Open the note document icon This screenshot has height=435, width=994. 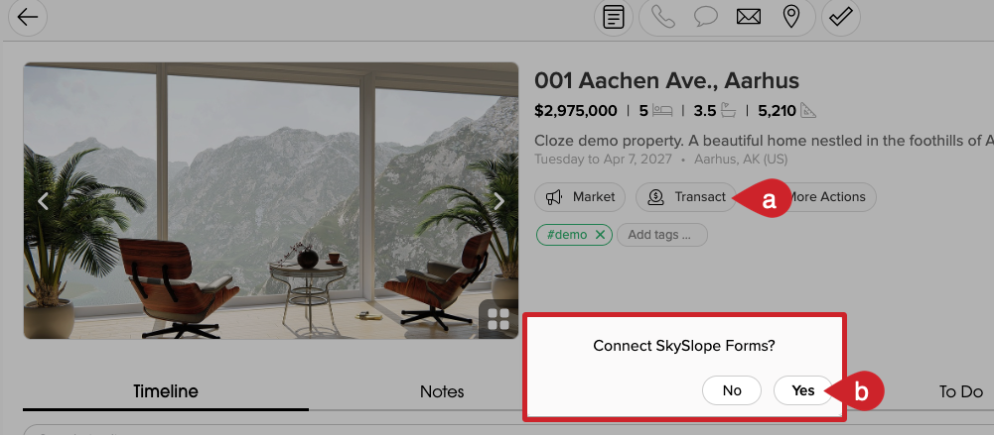613,17
